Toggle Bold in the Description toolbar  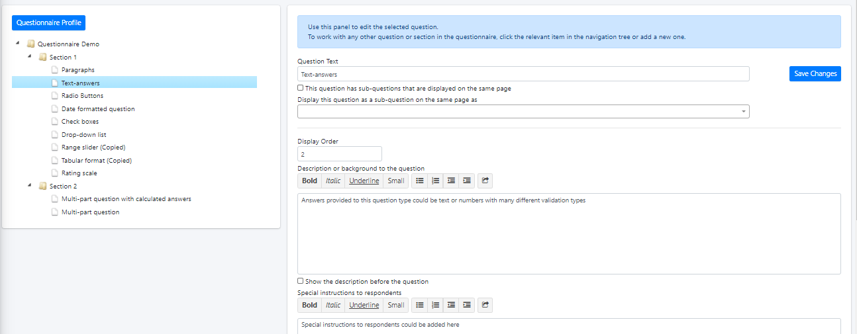[309, 181]
